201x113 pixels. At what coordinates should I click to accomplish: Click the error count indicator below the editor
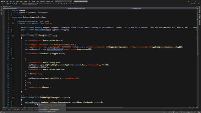pyautogui.click(x=12, y=108)
